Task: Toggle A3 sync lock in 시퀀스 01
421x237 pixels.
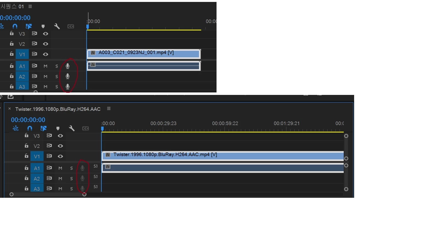Action: click(34, 86)
